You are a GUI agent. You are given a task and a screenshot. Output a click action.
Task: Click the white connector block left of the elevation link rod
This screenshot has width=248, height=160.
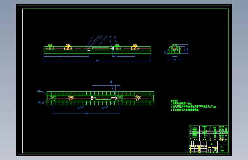coord(89,49)
